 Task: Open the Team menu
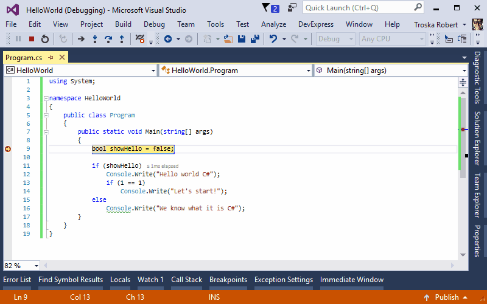186,24
